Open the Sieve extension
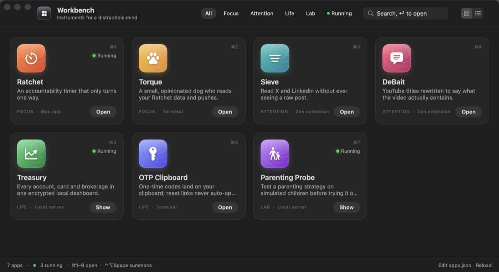 click(x=347, y=112)
